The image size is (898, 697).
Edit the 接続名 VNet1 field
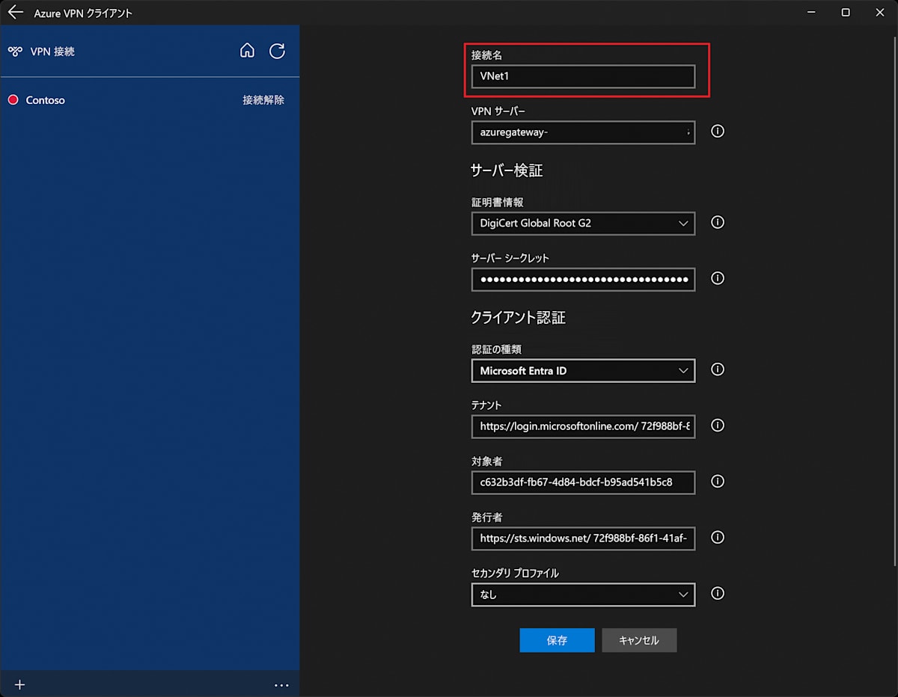(x=583, y=76)
